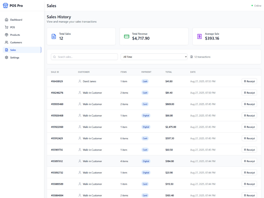Click the customer icon in row #06246276
Screen dimensions: 264x198
pos(80,93)
